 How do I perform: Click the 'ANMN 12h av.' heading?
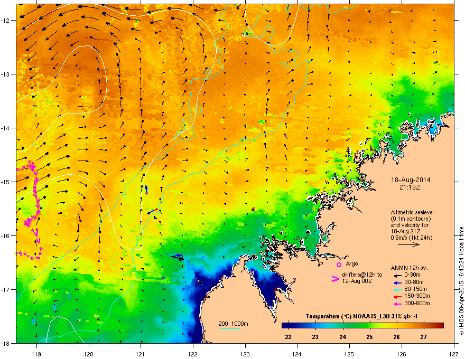pyautogui.click(x=409, y=268)
